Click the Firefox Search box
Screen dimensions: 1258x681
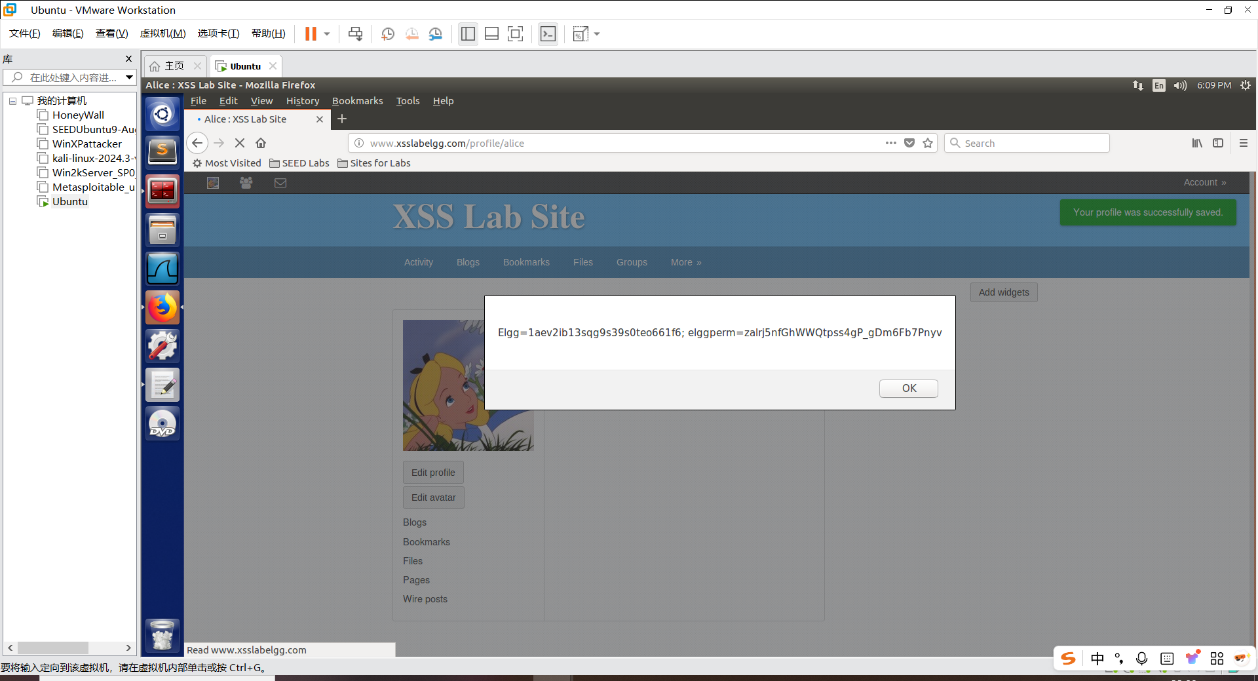[x=1027, y=144]
